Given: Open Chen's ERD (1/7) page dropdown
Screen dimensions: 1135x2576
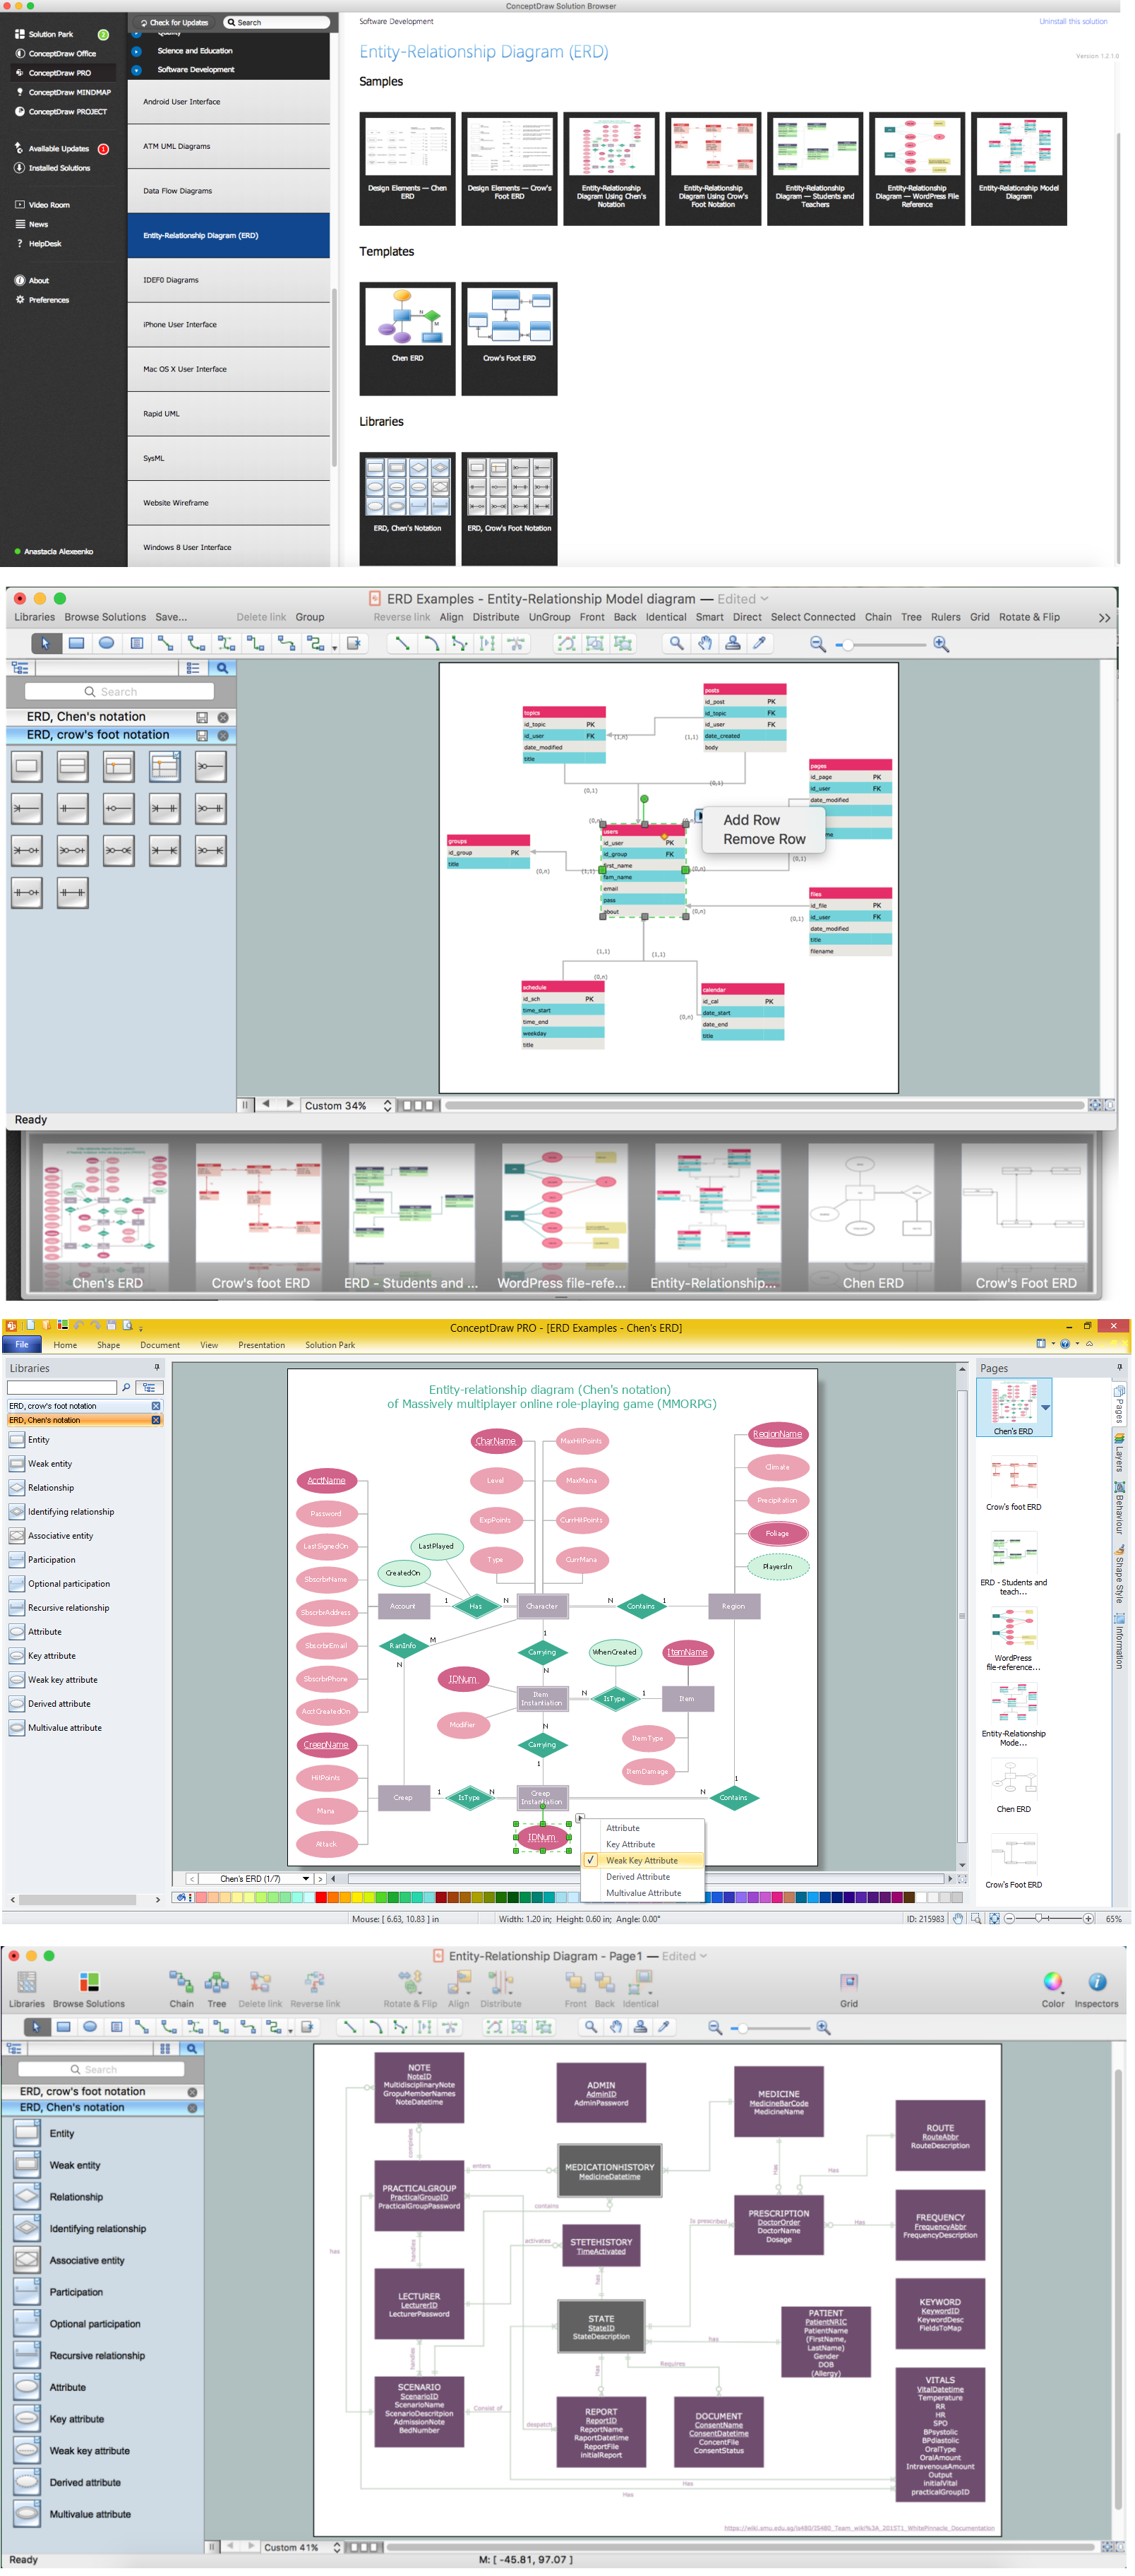Looking at the screenshot, I should click(x=306, y=1879).
